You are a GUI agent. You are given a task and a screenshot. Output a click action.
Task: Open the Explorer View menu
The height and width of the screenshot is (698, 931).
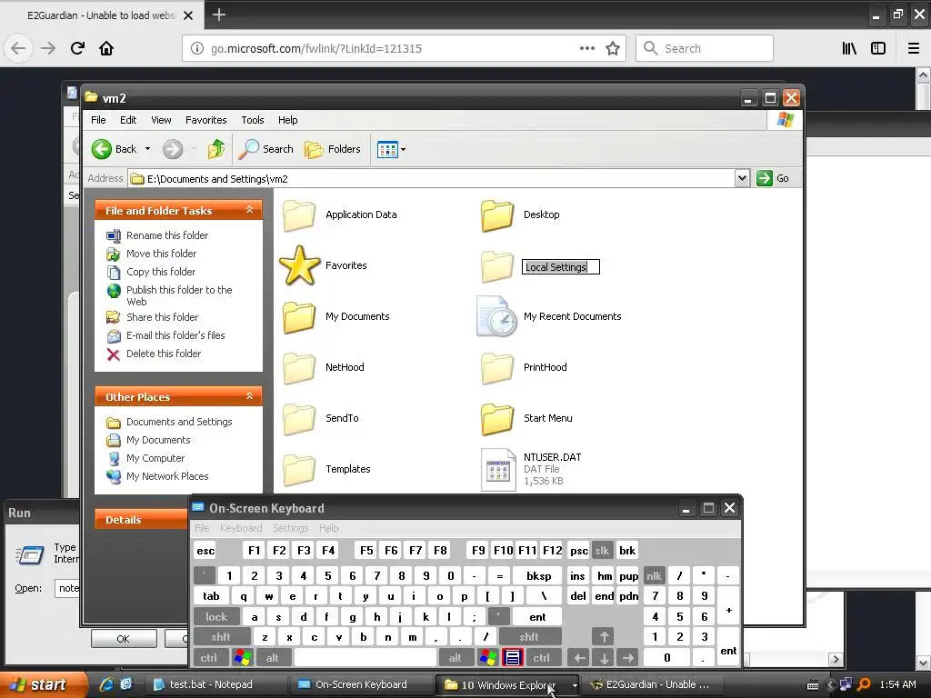point(161,120)
